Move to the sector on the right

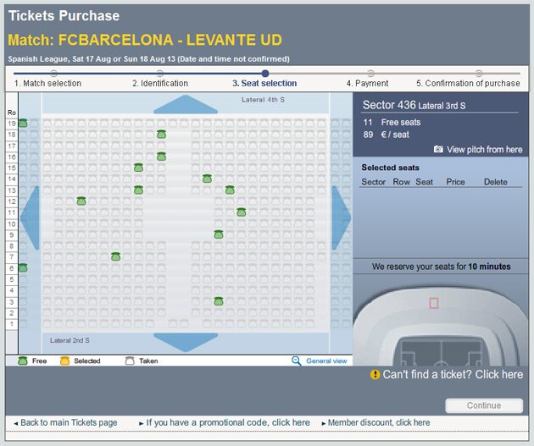pyautogui.click(x=341, y=217)
